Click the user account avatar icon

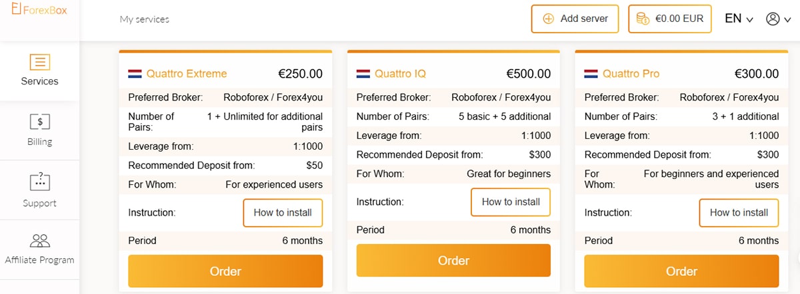773,19
